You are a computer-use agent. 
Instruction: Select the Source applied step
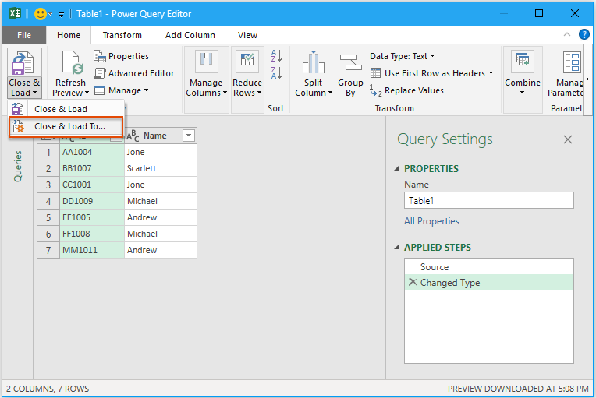pyautogui.click(x=435, y=266)
